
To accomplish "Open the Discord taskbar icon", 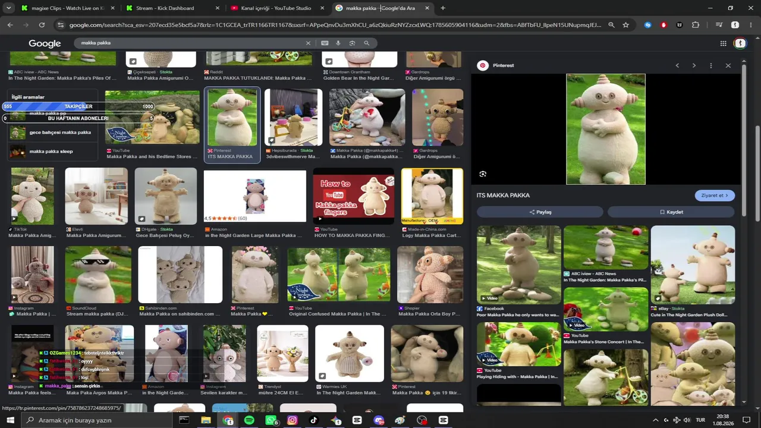I will click(379, 420).
